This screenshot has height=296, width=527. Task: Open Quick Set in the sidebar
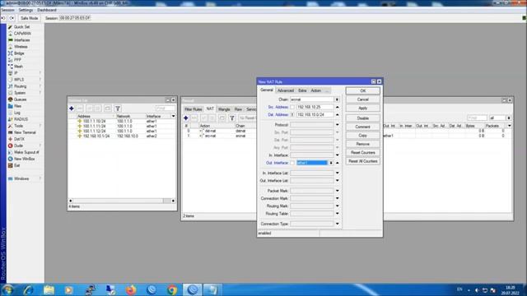pyautogui.click(x=22, y=27)
